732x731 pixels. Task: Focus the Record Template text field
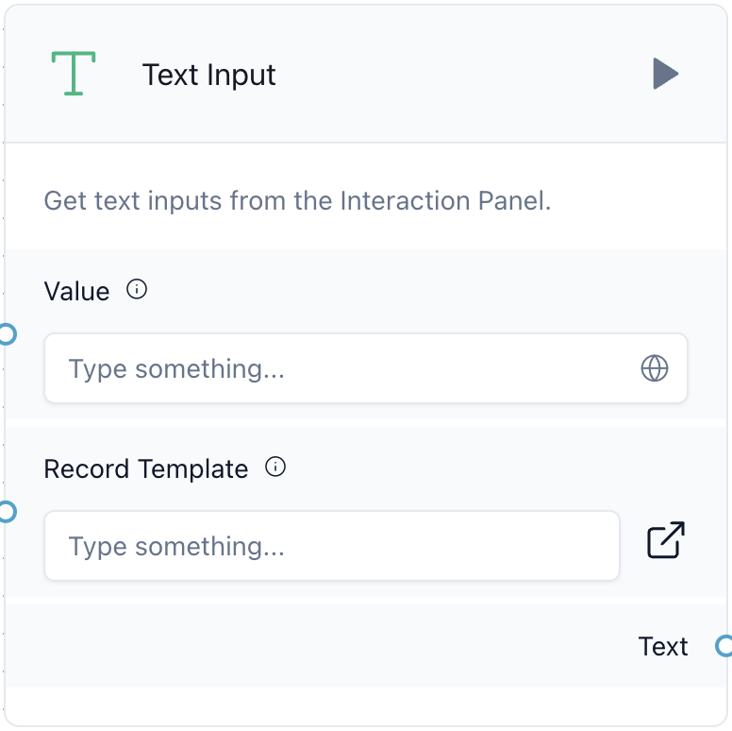tap(332, 546)
